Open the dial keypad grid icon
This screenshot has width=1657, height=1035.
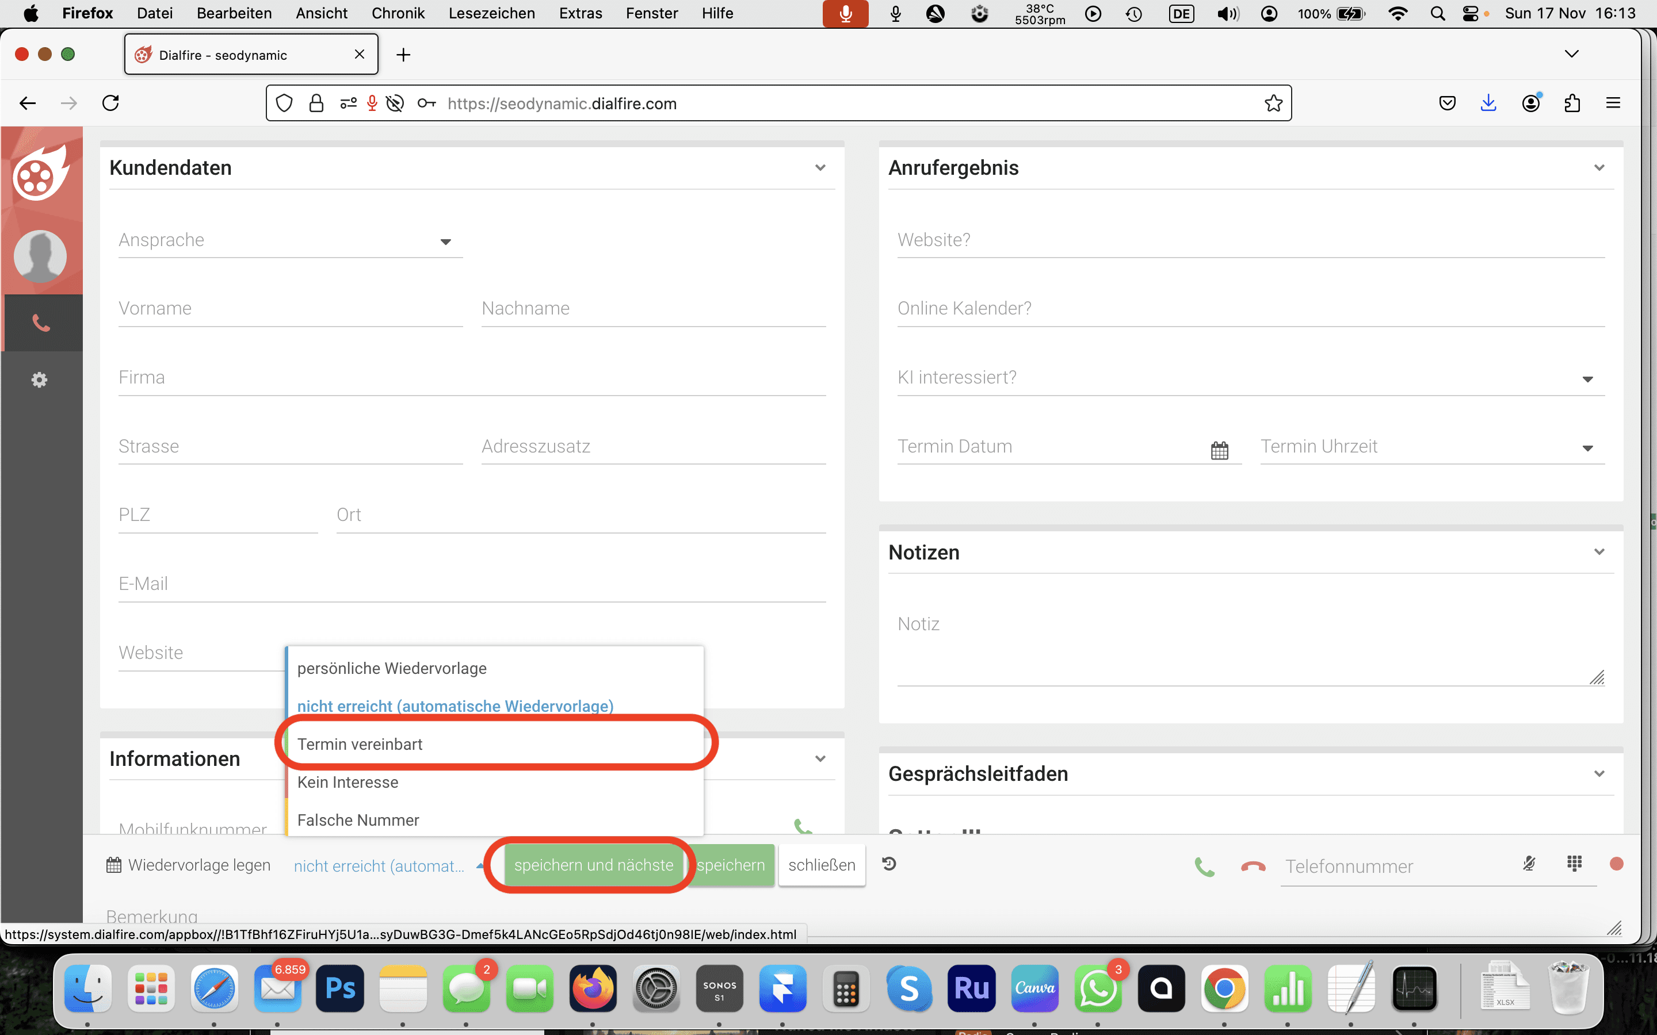pos(1574,863)
